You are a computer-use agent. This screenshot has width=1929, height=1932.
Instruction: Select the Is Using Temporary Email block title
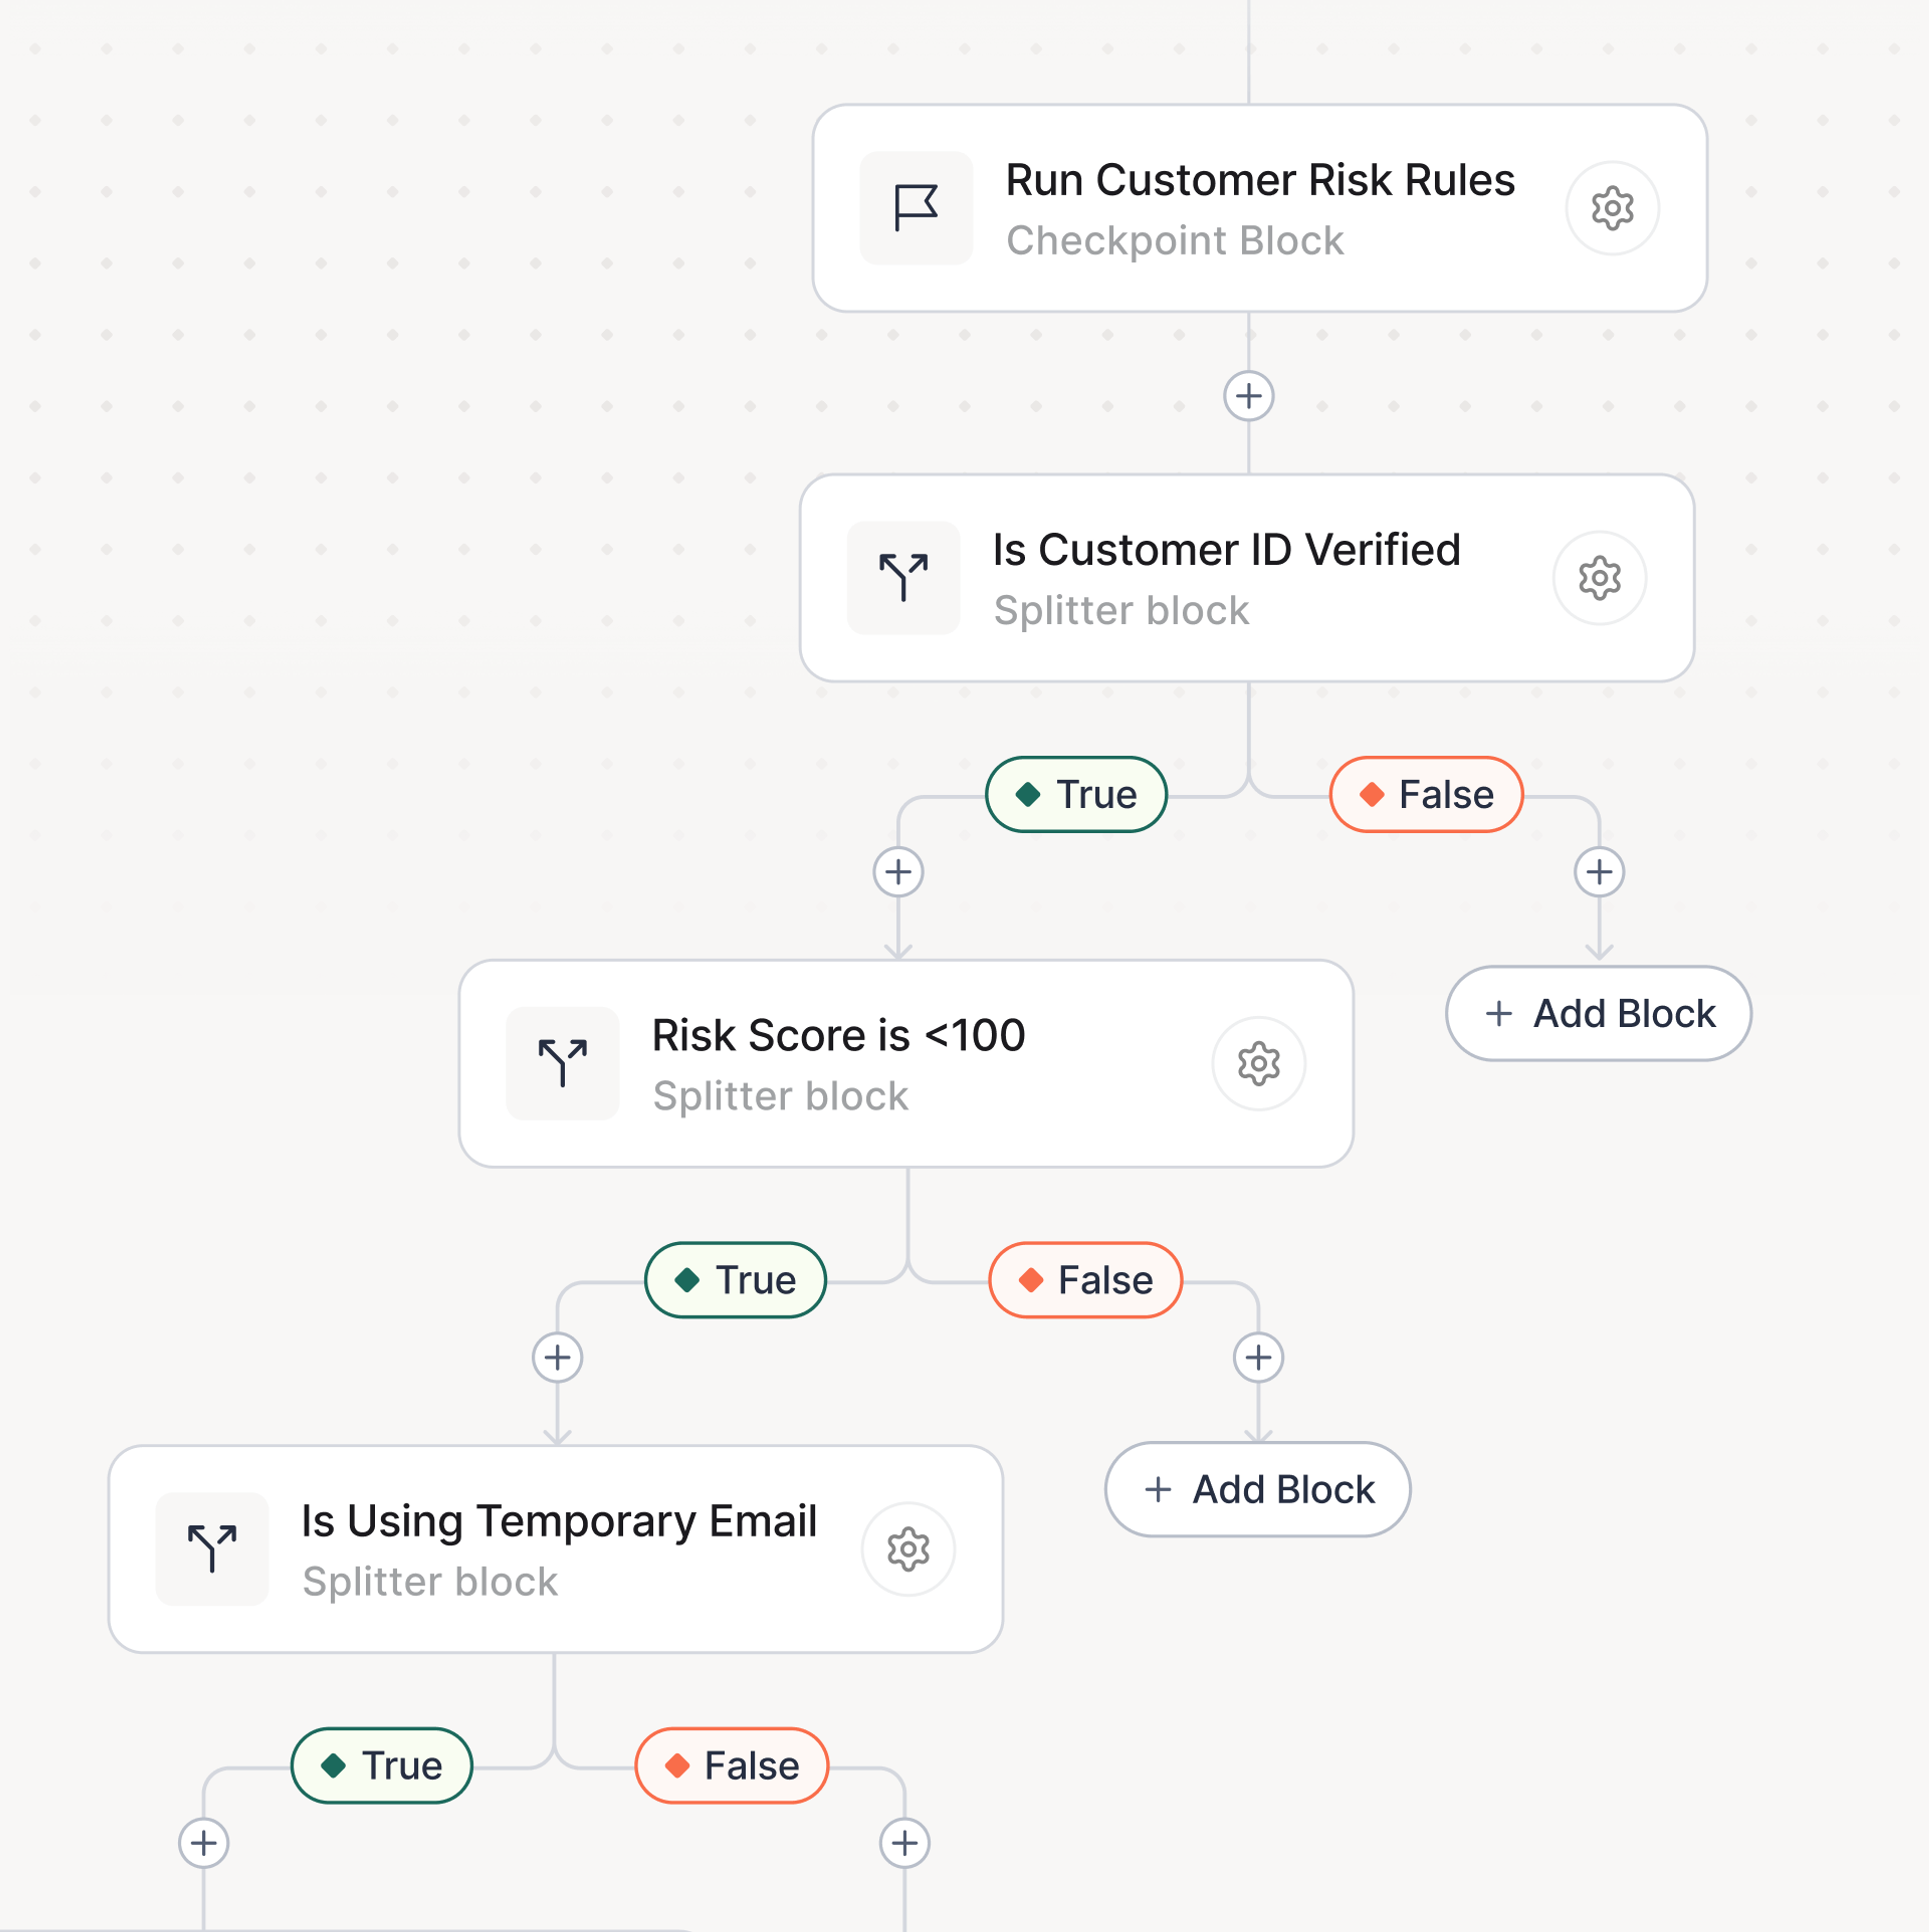tap(558, 1521)
